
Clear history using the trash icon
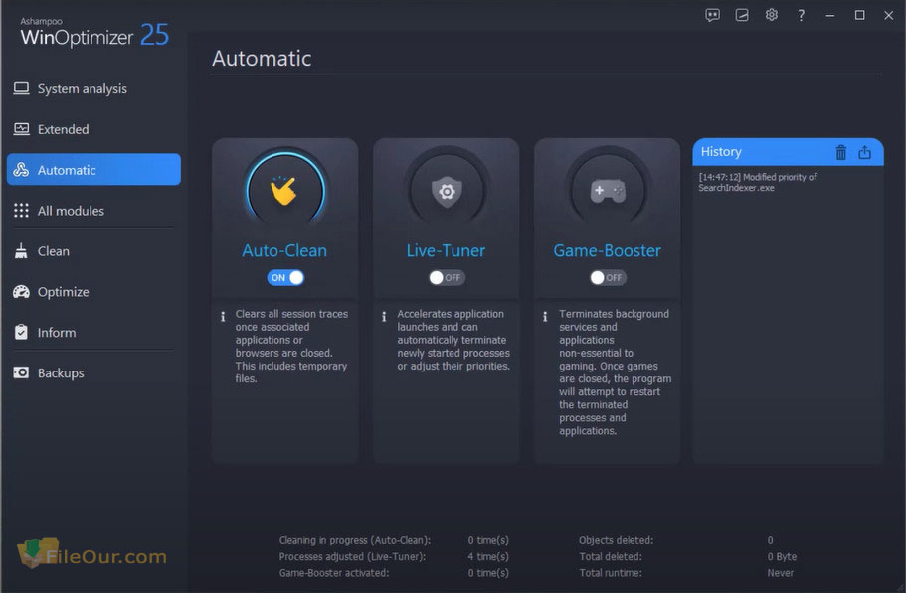841,152
